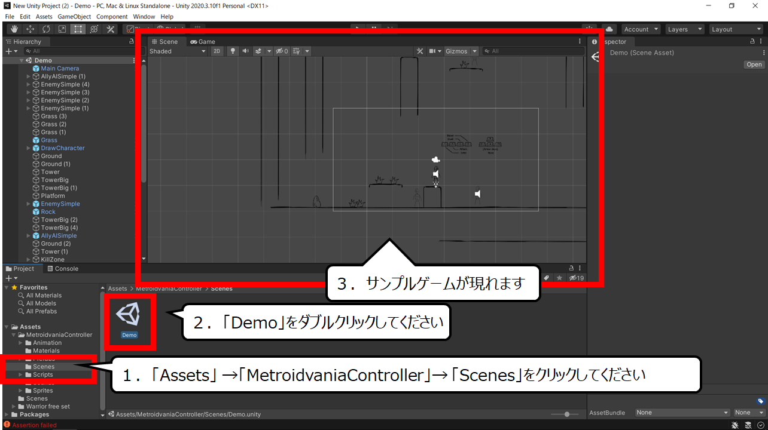Expand the Animation folder in Project

20,343
